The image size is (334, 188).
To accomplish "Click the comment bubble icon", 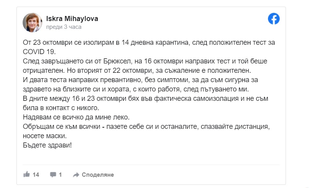I will tap(53, 175).
